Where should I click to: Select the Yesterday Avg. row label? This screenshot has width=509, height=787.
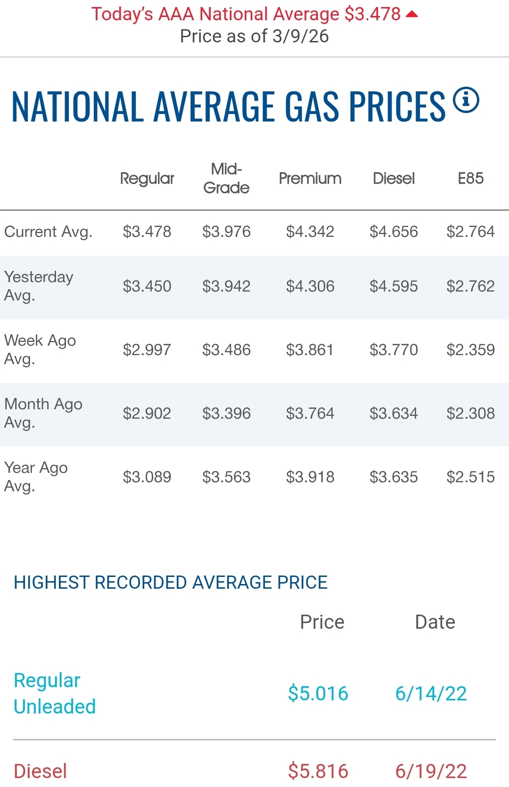[x=39, y=286]
